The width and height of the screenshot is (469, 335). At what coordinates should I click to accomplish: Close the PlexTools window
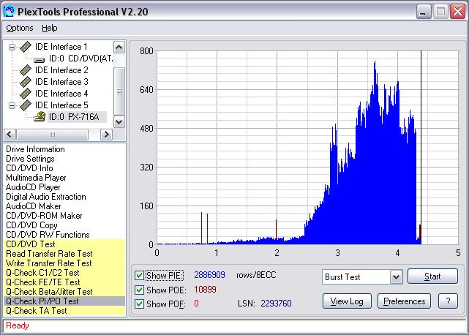click(x=457, y=12)
